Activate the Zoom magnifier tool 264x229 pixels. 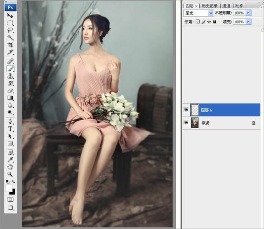10,174
